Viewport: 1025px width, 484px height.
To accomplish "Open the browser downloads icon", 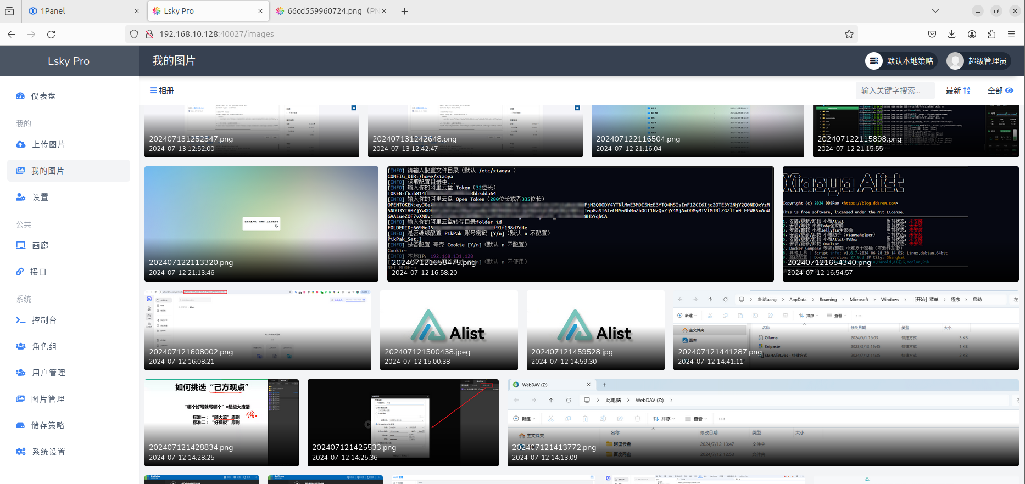I will 952,34.
